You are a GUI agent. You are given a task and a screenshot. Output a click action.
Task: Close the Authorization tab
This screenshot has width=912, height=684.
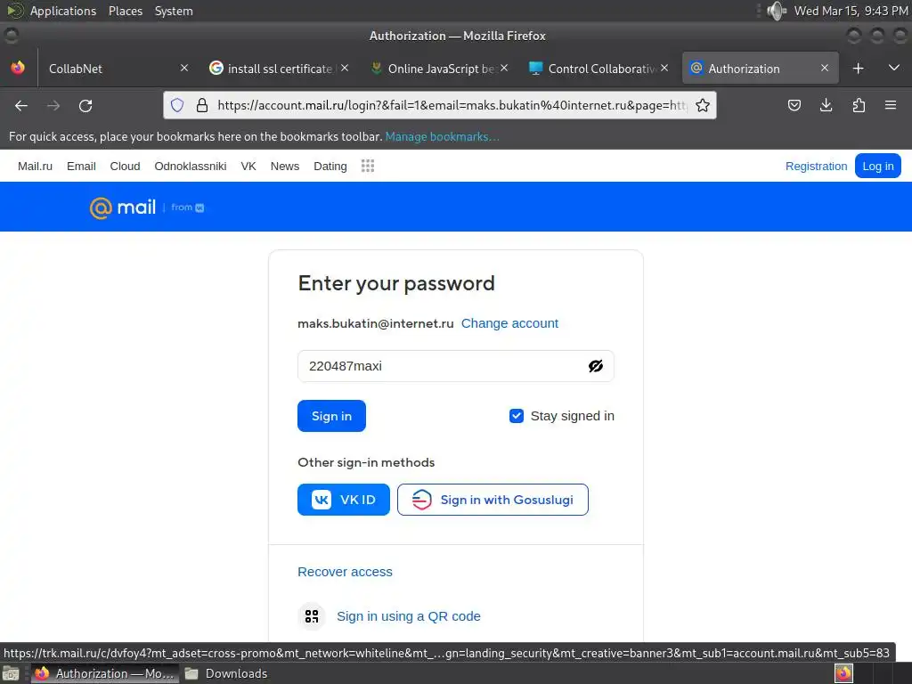point(825,68)
